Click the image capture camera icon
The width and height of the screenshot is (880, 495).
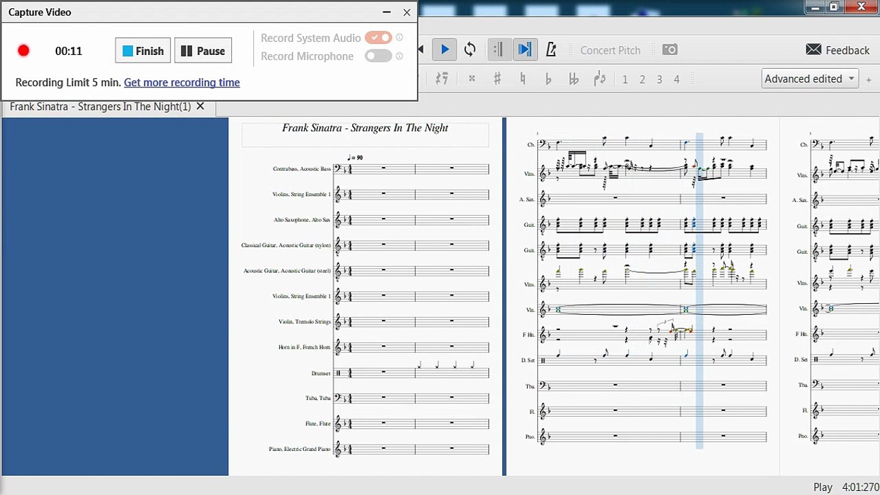coord(669,49)
